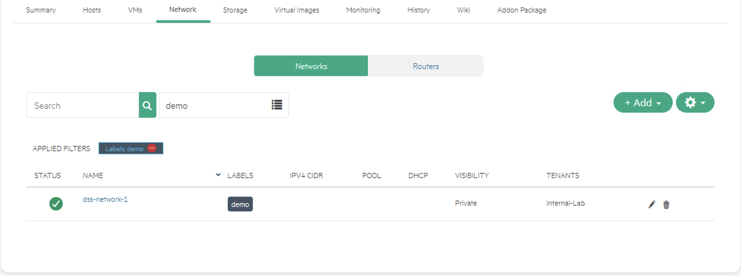Click the green status checkmark icon

[56, 203]
